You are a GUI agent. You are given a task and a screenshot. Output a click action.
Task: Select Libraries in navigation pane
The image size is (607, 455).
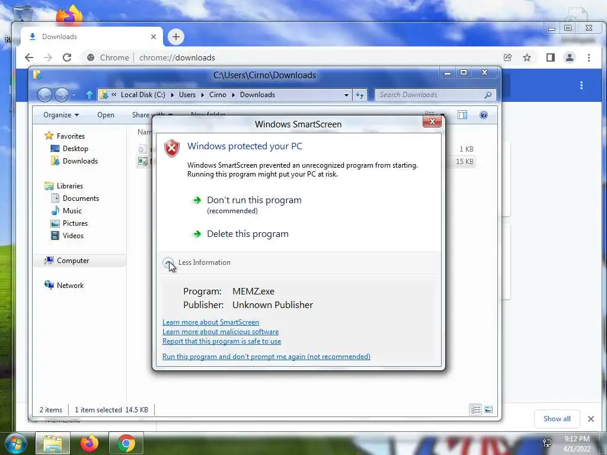tap(70, 185)
